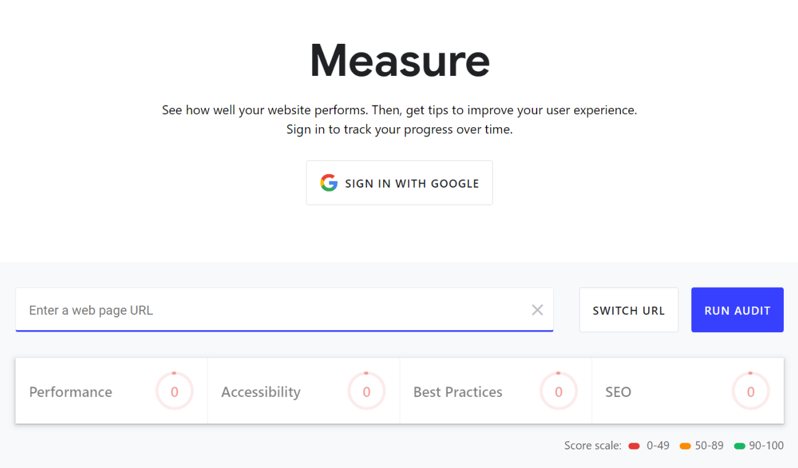Start the test with Run Audit
The image size is (798, 468).
(x=737, y=310)
